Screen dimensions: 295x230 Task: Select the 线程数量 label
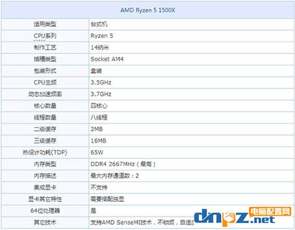45,117
